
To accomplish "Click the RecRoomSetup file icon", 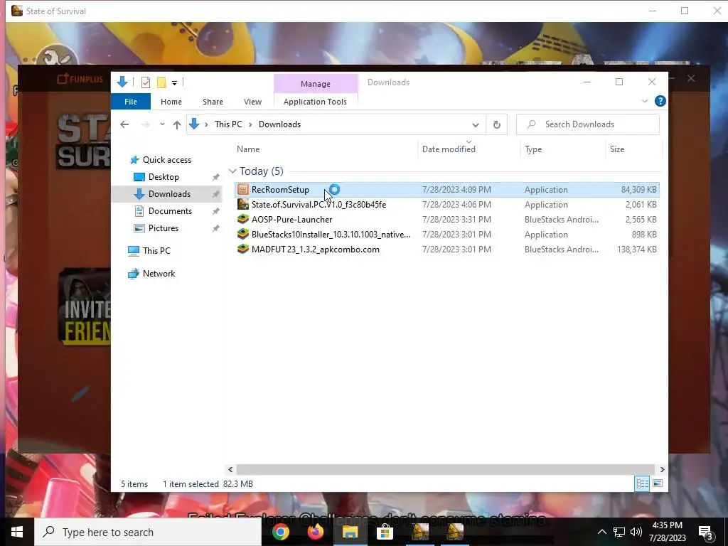I will [243, 189].
